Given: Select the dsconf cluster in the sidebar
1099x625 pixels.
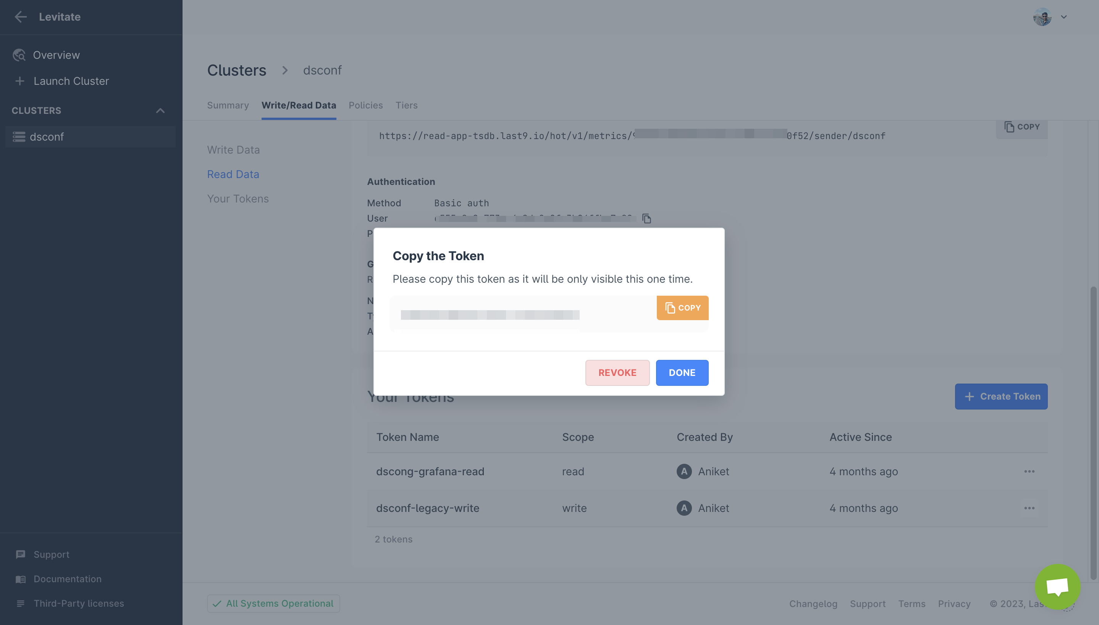Looking at the screenshot, I should pos(47,137).
